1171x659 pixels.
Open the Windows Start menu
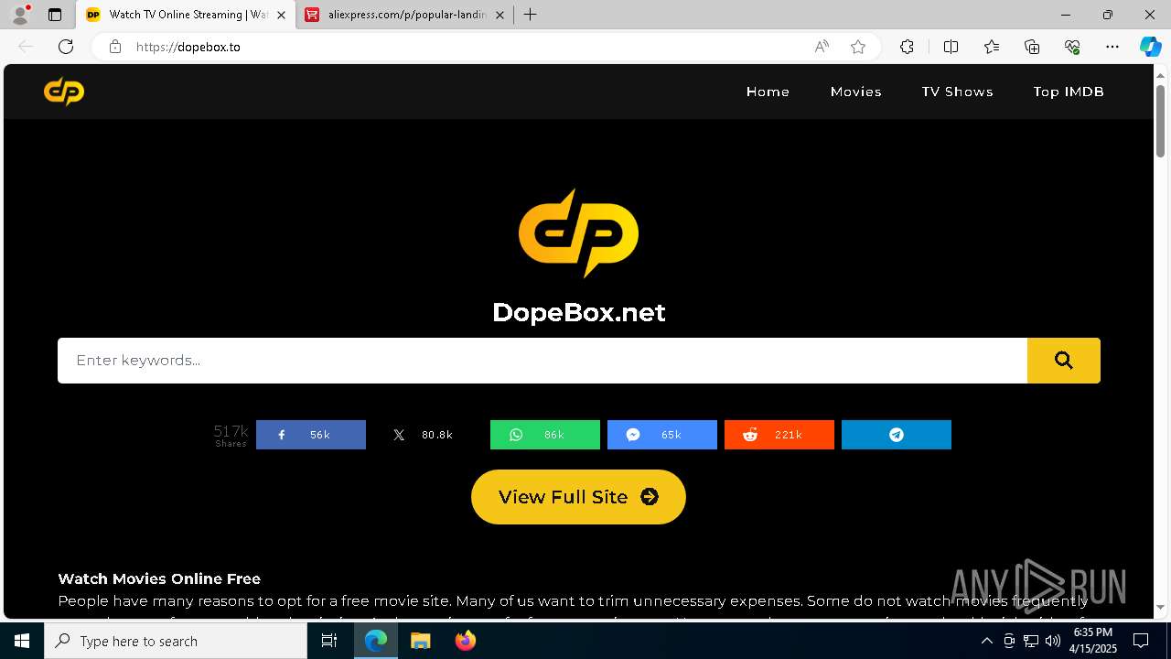click(x=22, y=641)
